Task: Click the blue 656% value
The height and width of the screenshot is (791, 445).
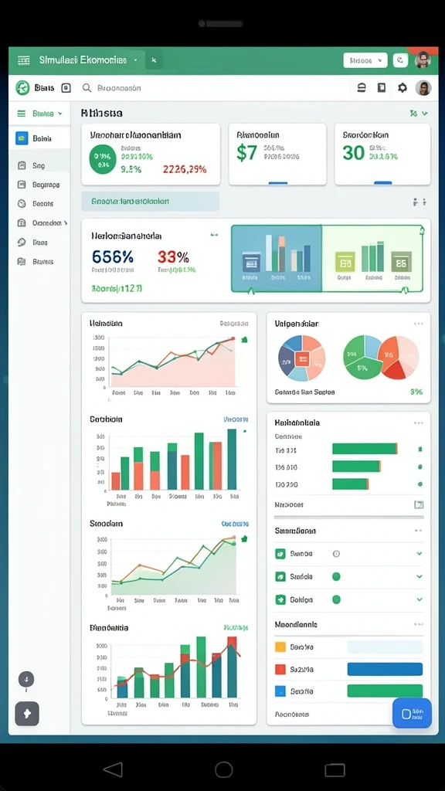Action: [x=113, y=256]
